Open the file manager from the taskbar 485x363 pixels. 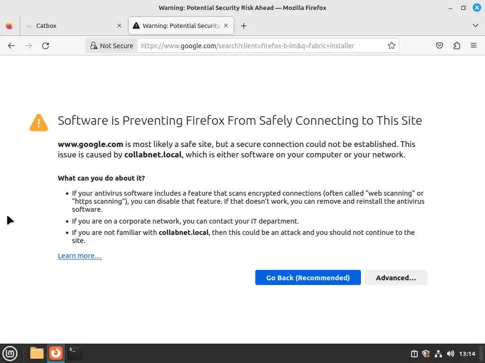click(37, 353)
